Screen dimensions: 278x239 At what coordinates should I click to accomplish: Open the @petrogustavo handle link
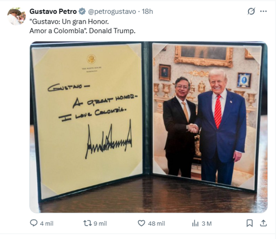[x=112, y=12]
